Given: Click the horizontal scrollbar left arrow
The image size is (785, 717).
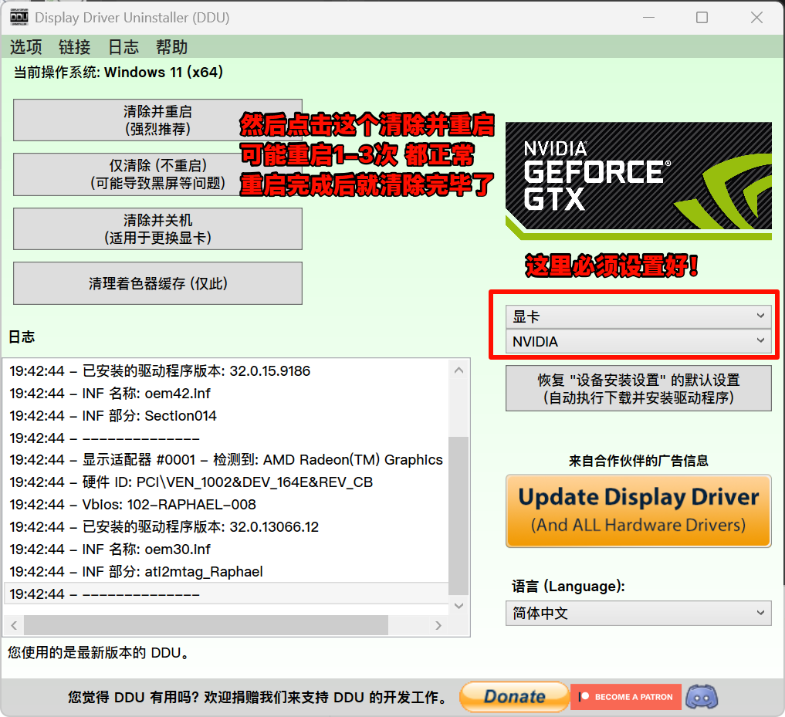Looking at the screenshot, I should tap(14, 626).
